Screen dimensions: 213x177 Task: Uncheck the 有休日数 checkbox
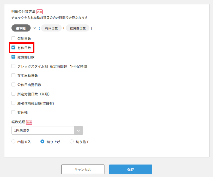click(x=14, y=48)
